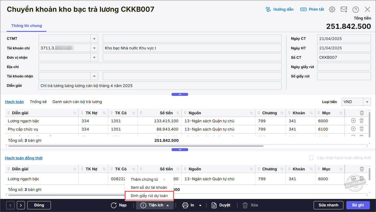376x212 pixels.
Task: Sort Hạch toán table by Nguồn column
Action: [x=251, y=113]
